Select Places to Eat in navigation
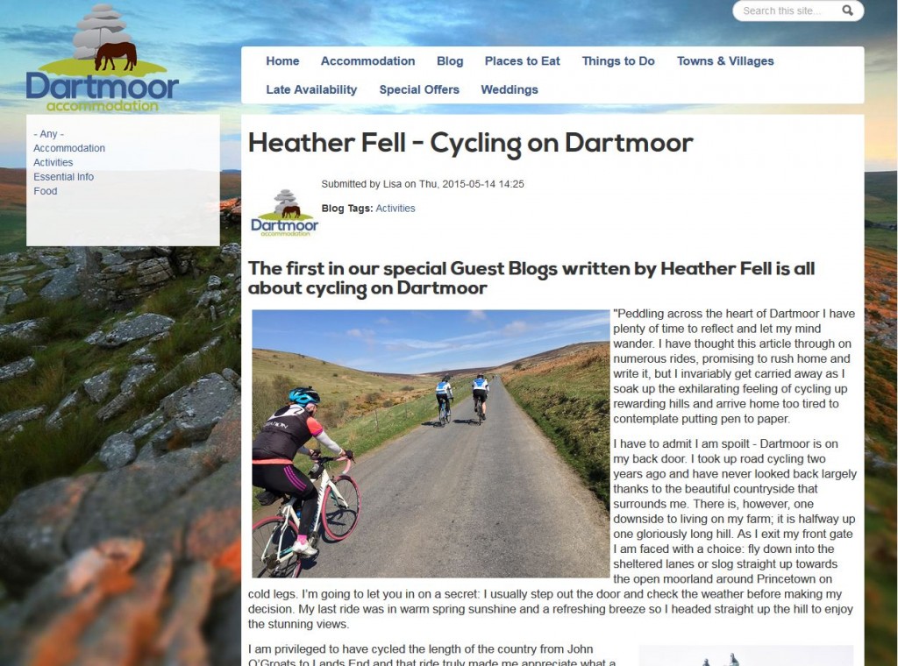The height and width of the screenshot is (666, 898). [x=523, y=61]
